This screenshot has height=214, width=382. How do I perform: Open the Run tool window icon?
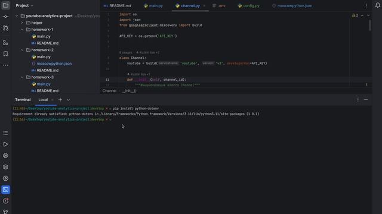coord(5,144)
